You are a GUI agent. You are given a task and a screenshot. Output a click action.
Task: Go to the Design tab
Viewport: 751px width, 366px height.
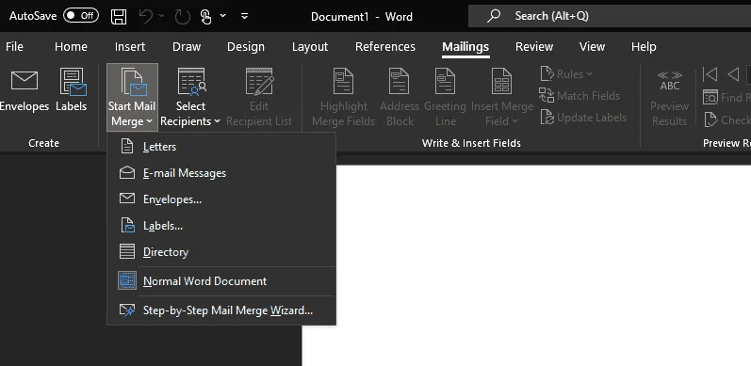pyautogui.click(x=246, y=46)
